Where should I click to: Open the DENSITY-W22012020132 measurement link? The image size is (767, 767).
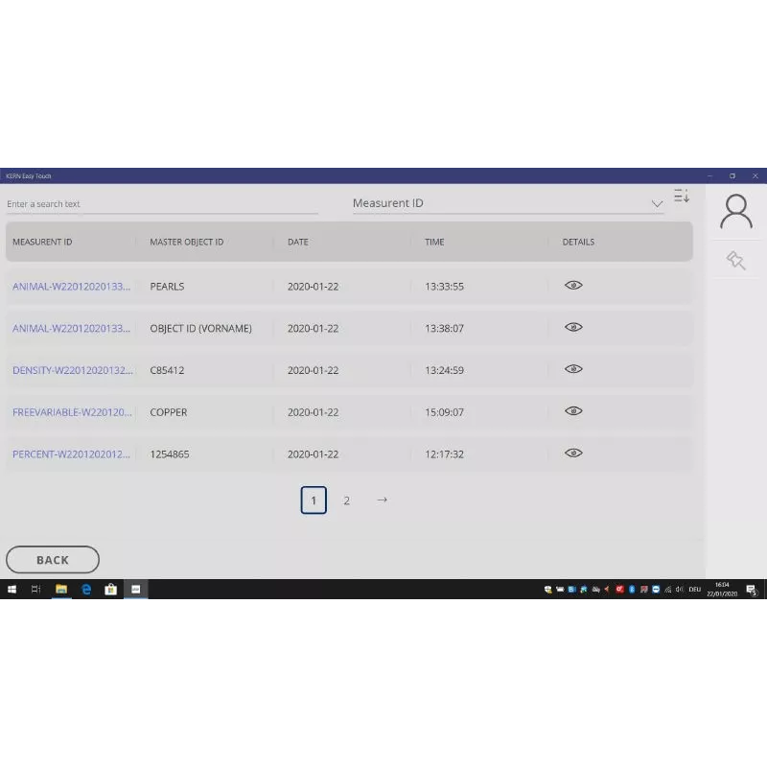pyautogui.click(x=71, y=370)
